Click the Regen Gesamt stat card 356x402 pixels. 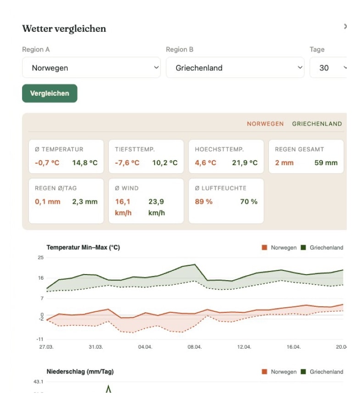point(306,156)
